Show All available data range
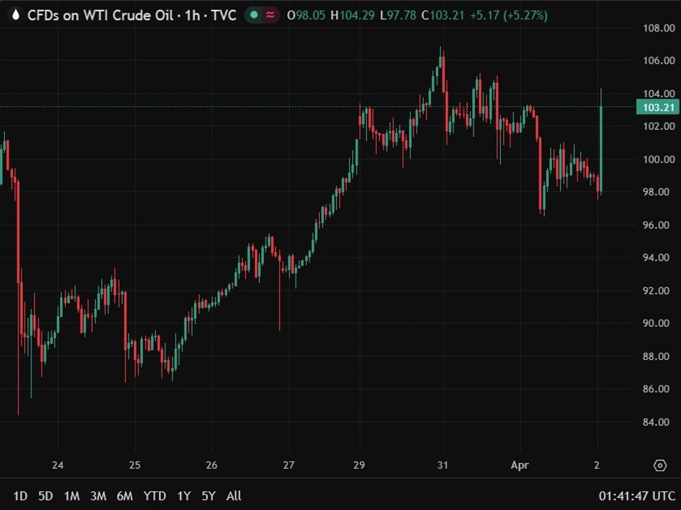This screenshot has height=510, width=681. click(234, 496)
